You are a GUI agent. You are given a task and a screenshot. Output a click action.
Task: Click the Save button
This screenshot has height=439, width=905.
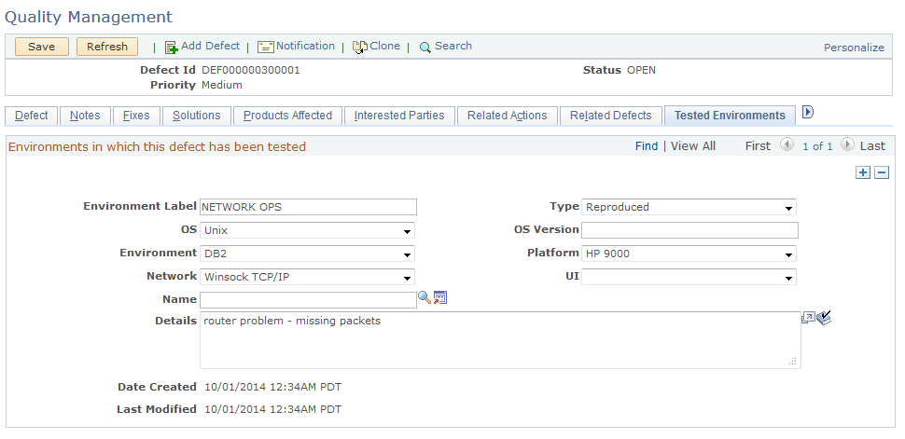click(42, 47)
